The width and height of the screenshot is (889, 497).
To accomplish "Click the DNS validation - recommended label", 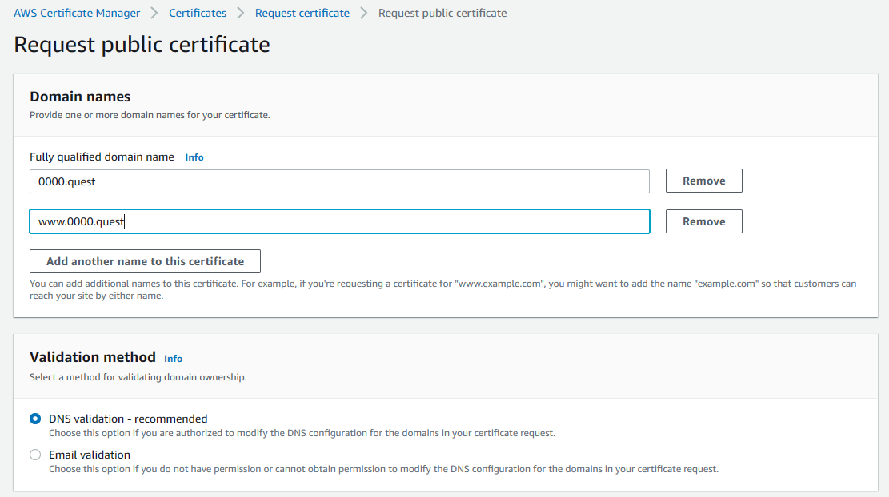I will (x=127, y=418).
